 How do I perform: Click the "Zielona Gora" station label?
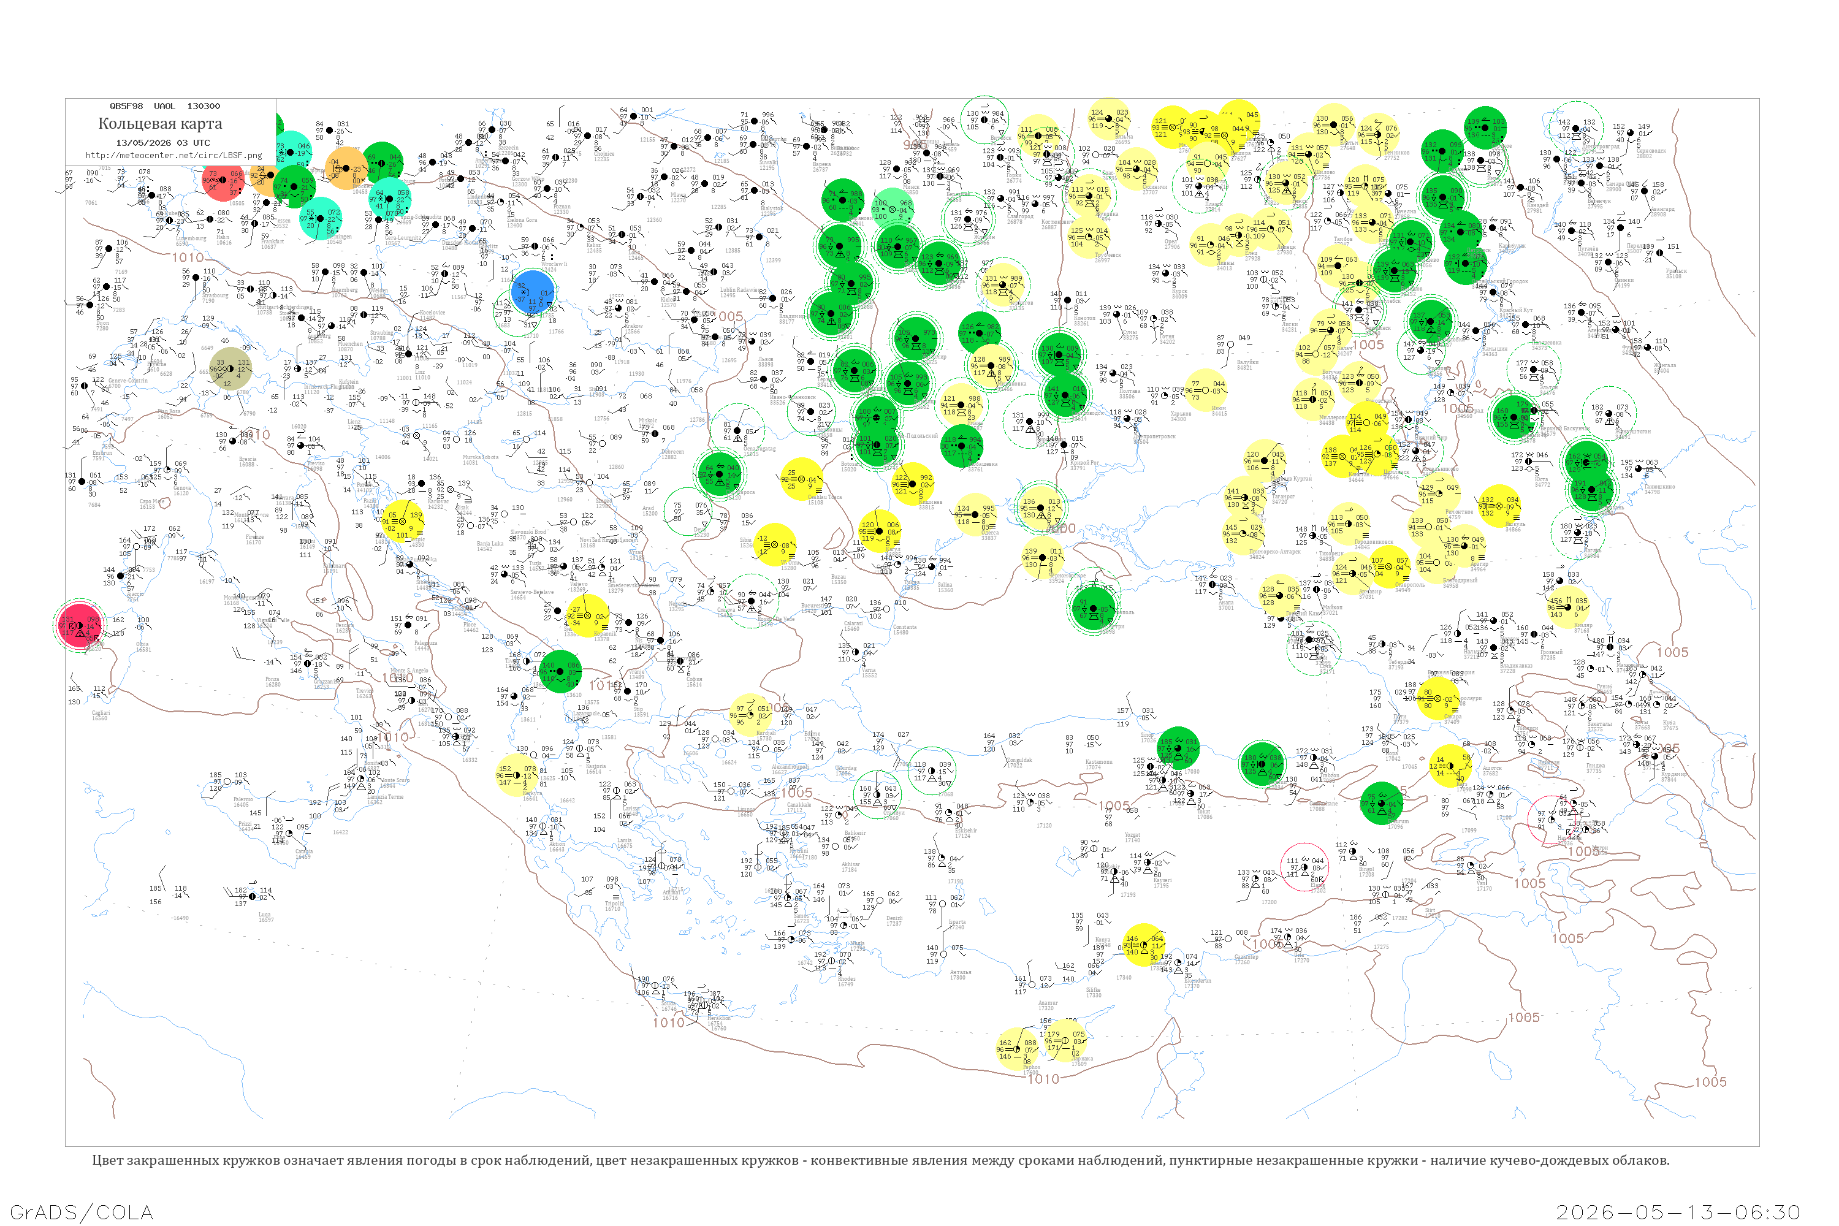522,219
